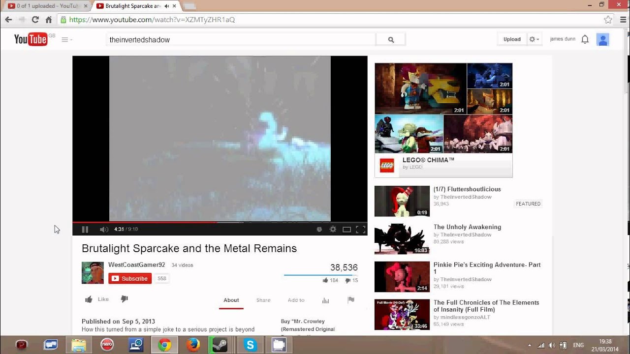This screenshot has height=354, width=630.
Task: Click the FEATURED badge
Action: coord(528,204)
